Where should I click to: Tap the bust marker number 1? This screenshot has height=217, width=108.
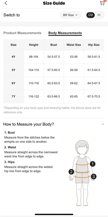point(92,164)
